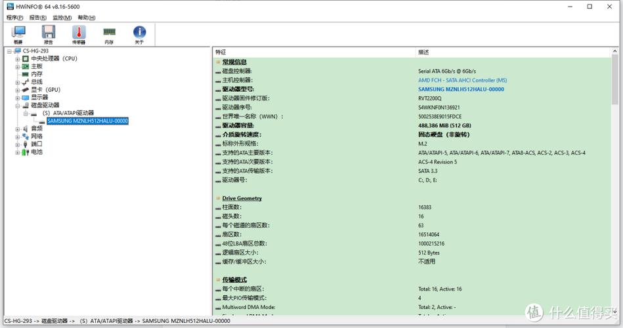Select 端口 tree item

37,144
